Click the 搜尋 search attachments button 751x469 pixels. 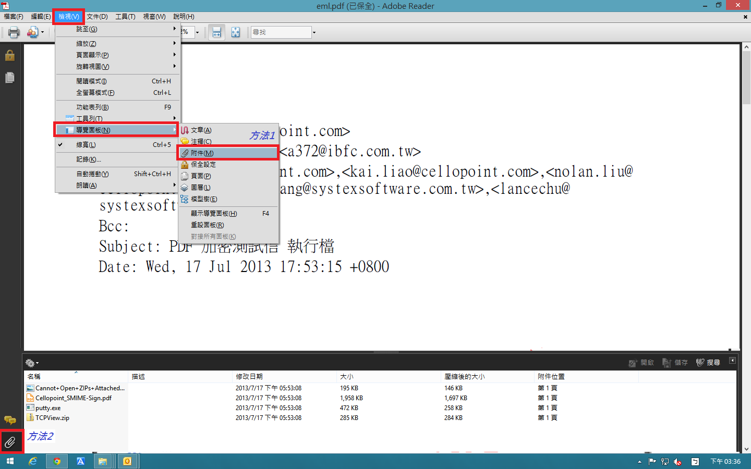point(708,363)
